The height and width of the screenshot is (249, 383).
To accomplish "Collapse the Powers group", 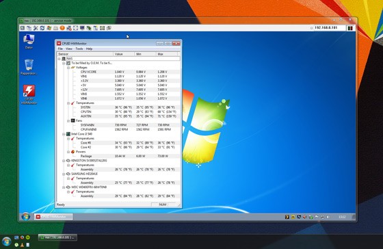I will tap(68, 152).
